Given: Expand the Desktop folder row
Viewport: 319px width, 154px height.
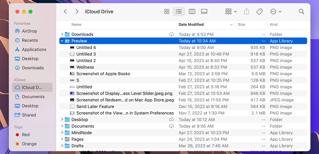Looking at the screenshot, I should click(62, 119).
